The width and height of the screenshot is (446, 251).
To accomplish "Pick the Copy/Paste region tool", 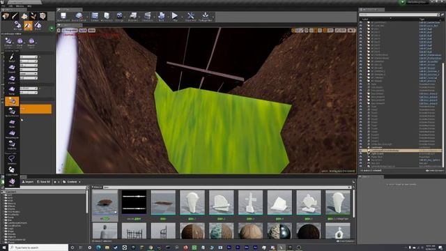I will pyautogui.click(x=12, y=170).
